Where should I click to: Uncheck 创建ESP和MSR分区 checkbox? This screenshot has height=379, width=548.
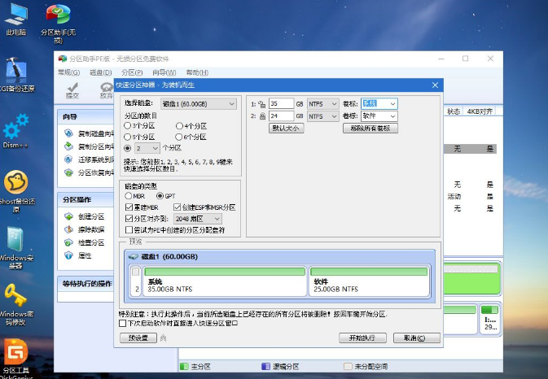(x=178, y=207)
